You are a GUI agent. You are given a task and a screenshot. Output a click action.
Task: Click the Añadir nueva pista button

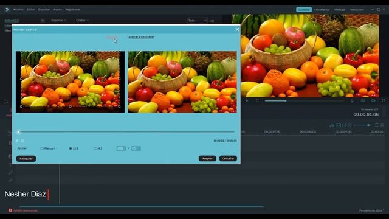tap(23, 210)
